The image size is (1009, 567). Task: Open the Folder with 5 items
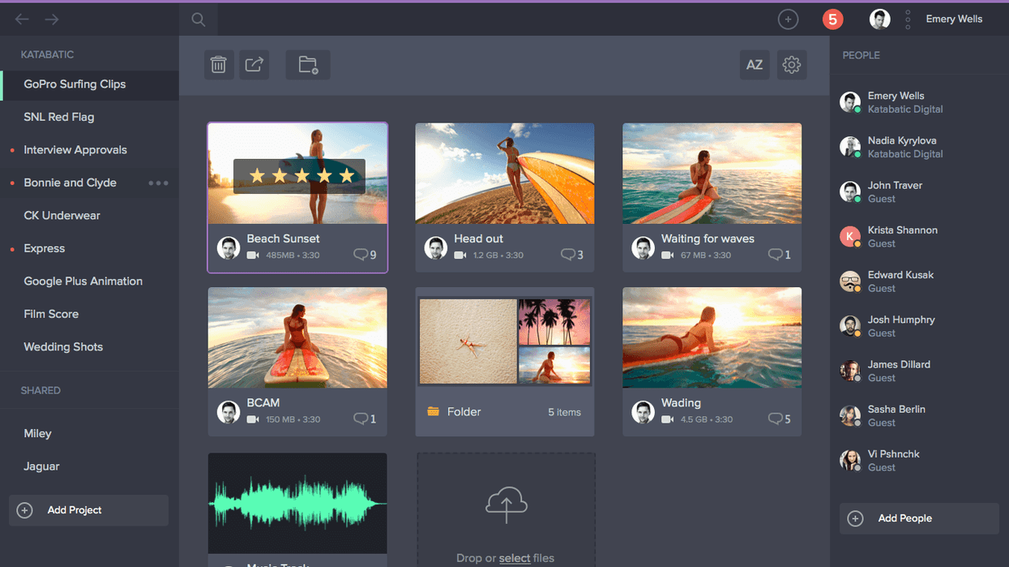click(x=505, y=362)
